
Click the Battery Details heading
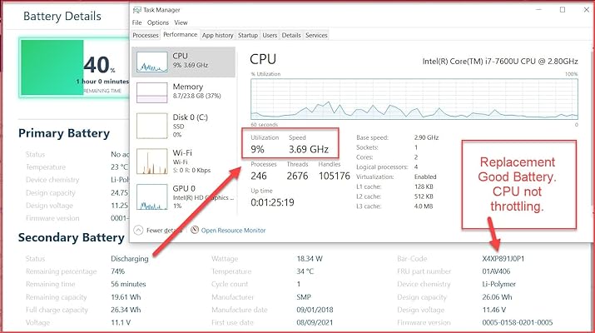point(62,17)
